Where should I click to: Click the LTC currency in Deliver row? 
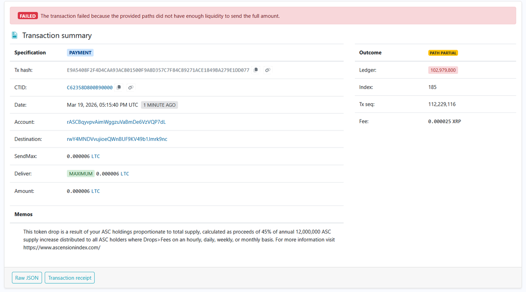[x=125, y=174]
